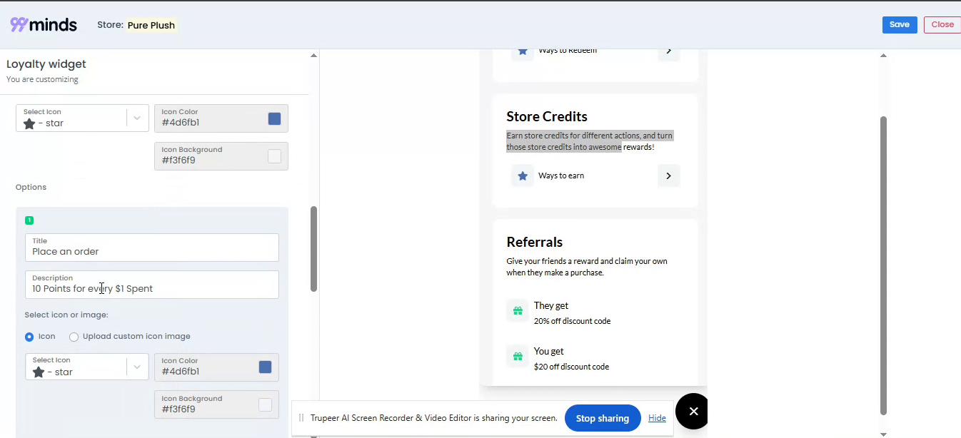Click the top Icon Color blue swatch

(x=274, y=118)
